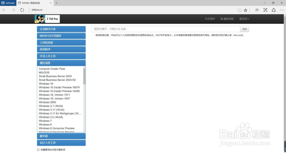Select Compute Cluster Pack in list
The width and height of the screenshot is (286, 153).
click(x=52, y=69)
